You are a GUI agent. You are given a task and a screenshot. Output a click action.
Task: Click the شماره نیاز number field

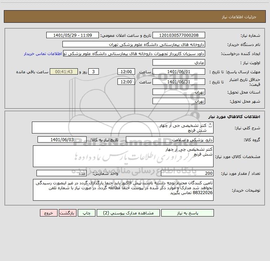[179, 35]
